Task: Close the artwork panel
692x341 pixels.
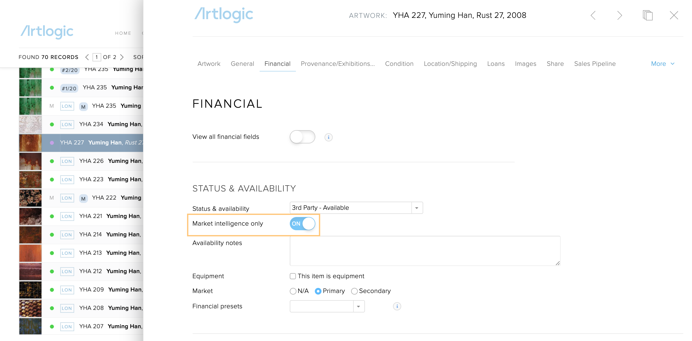Action: point(674,15)
